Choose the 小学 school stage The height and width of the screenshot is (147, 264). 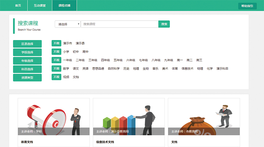pyautogui.click(x=66, y=52)
